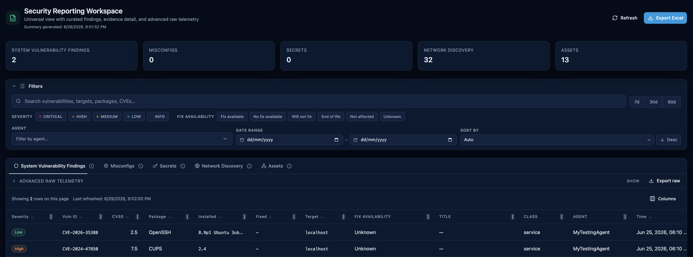Select the CVE-2024-47850 row ID
Screen dimensions: 693x257
pos(80,249)
